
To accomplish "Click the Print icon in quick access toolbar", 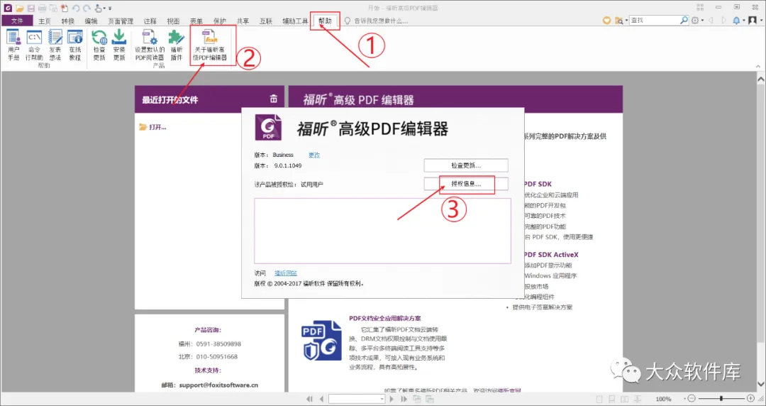I will coord(42,9).
